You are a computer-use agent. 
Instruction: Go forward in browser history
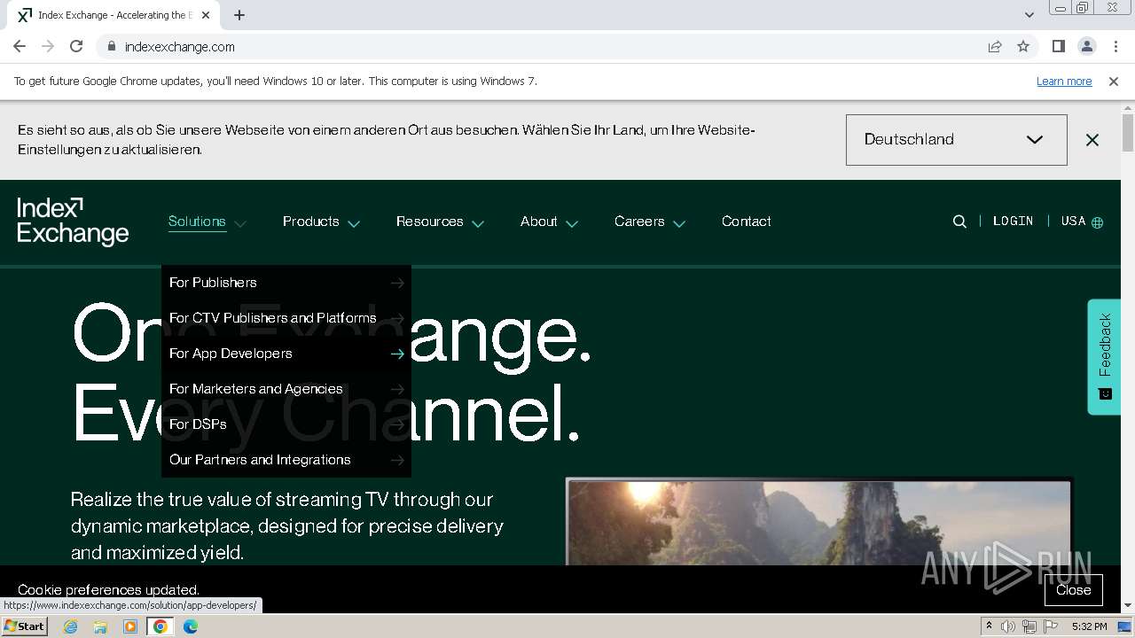pos(48,46)
